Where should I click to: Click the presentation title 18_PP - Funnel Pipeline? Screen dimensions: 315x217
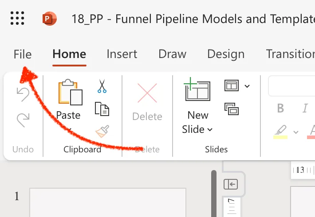pos(193,19)
